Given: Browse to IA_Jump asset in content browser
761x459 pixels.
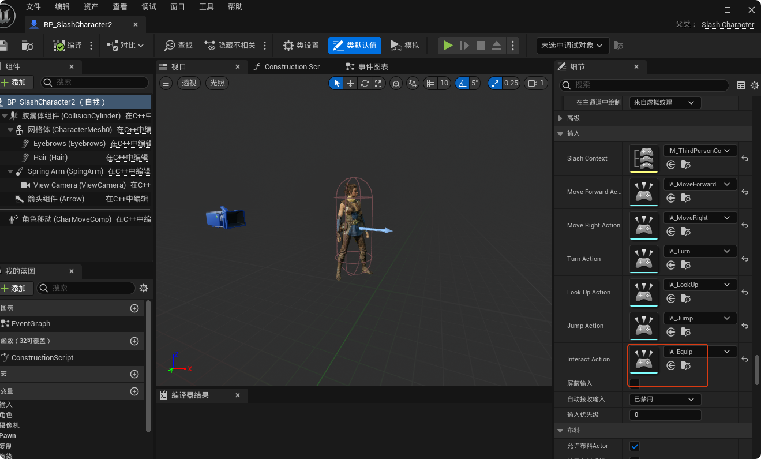Looking at the screenshot, I should [685, 332].
